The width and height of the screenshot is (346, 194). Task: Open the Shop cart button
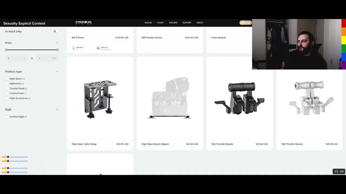pos(245,23)
